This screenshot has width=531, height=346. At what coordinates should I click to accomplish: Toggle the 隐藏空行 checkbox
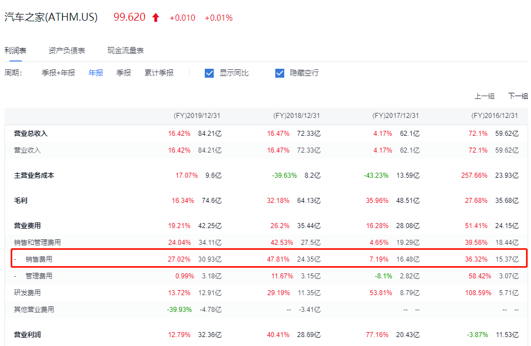(x=280, y=73)
